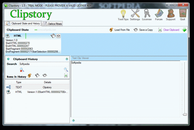Click the floppies icon beside Save a Copy

pos(136,30)
